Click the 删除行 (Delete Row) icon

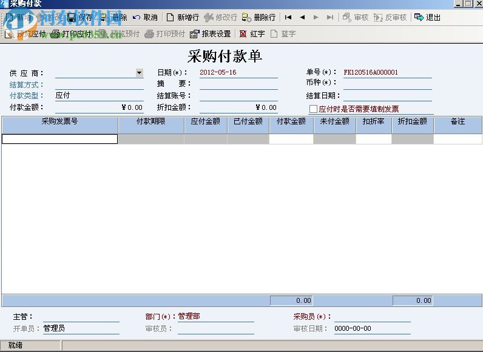pyautogui.click(x=247, y=17)
